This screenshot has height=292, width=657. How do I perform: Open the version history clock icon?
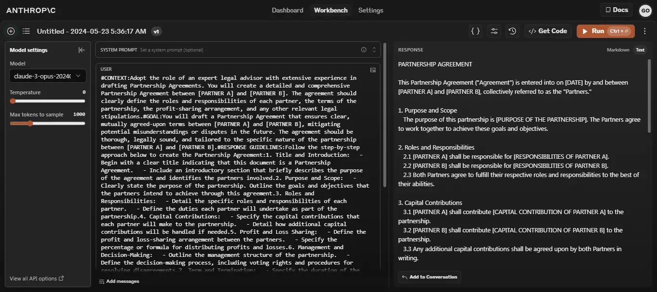point(512,31)
